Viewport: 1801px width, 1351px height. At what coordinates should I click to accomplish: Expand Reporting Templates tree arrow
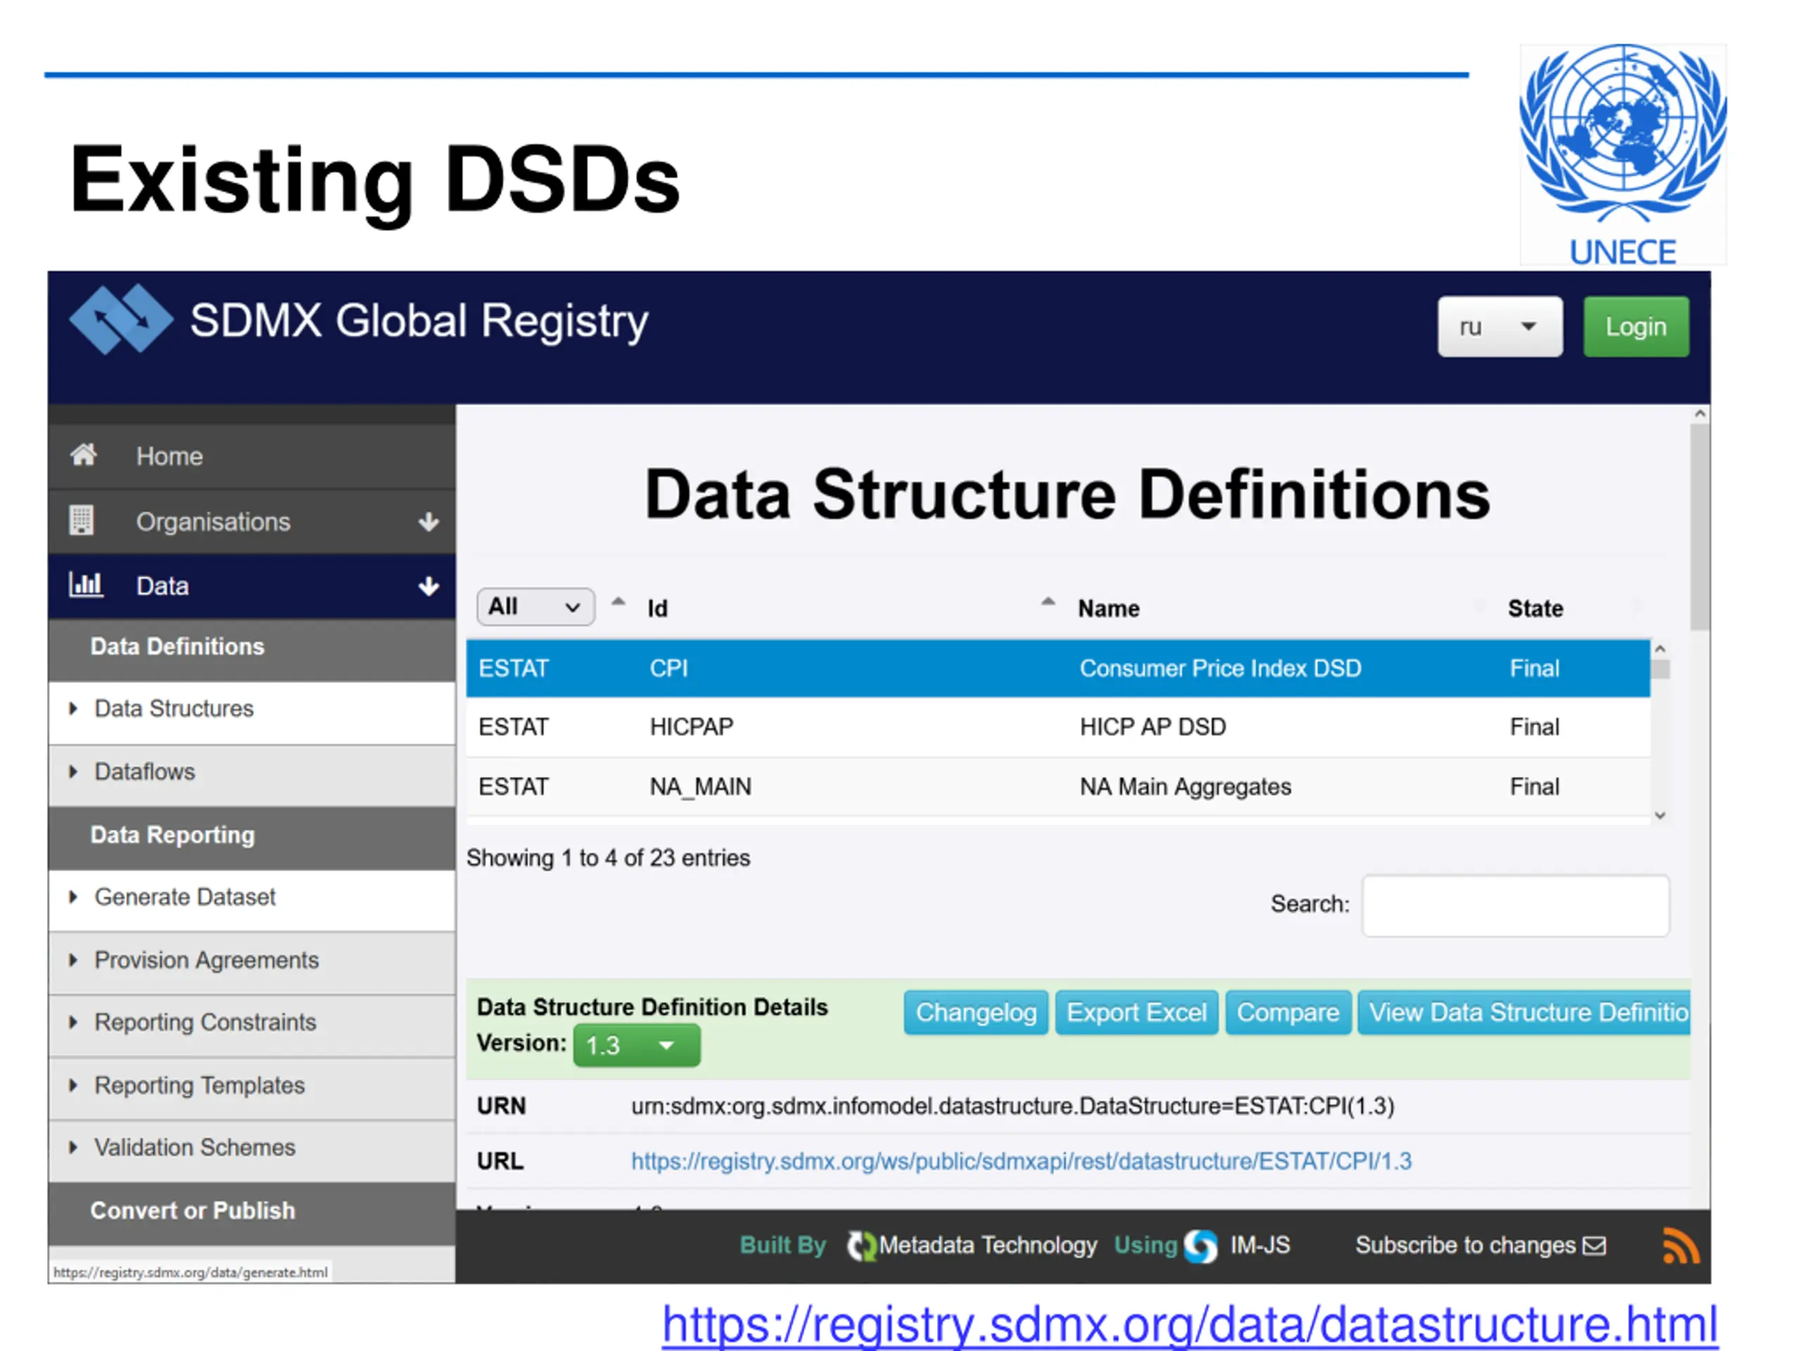[x=73, y=1085]
